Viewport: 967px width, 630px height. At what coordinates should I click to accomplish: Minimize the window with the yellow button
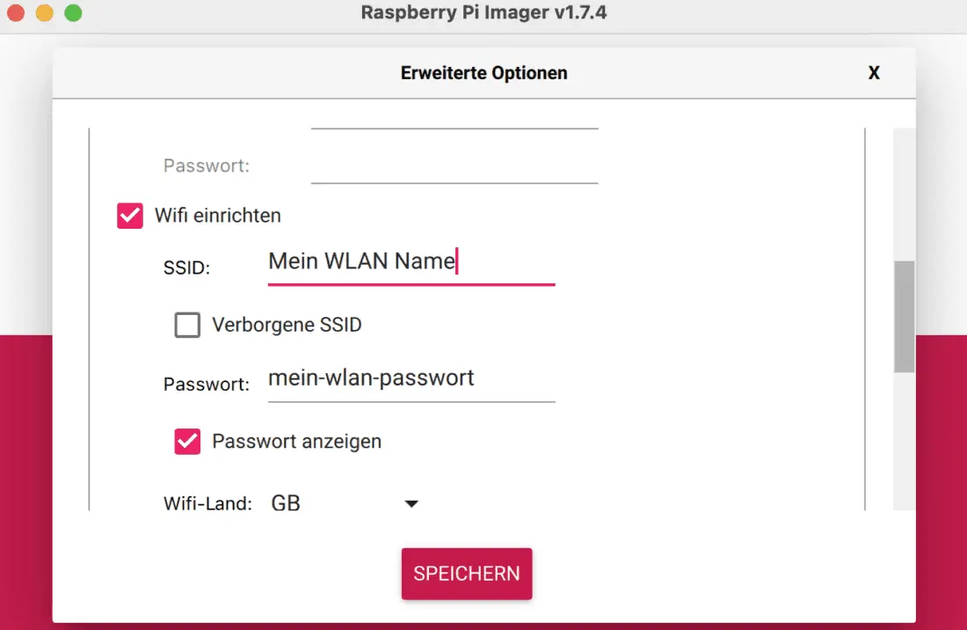tap(44, 13)
